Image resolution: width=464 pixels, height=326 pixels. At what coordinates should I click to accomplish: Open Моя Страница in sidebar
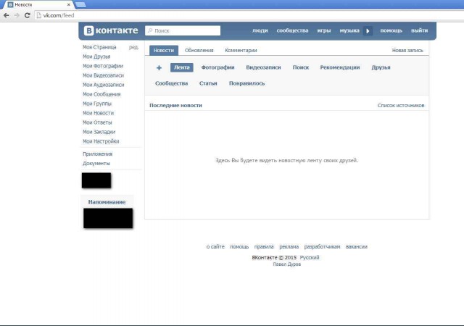point(99,47)
